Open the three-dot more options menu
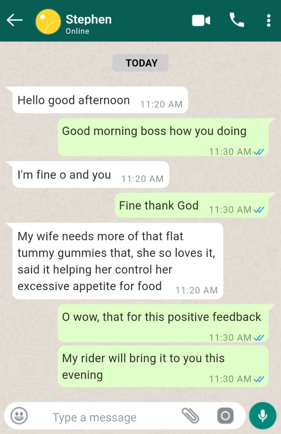281x434 pixels. coord(268,20)
